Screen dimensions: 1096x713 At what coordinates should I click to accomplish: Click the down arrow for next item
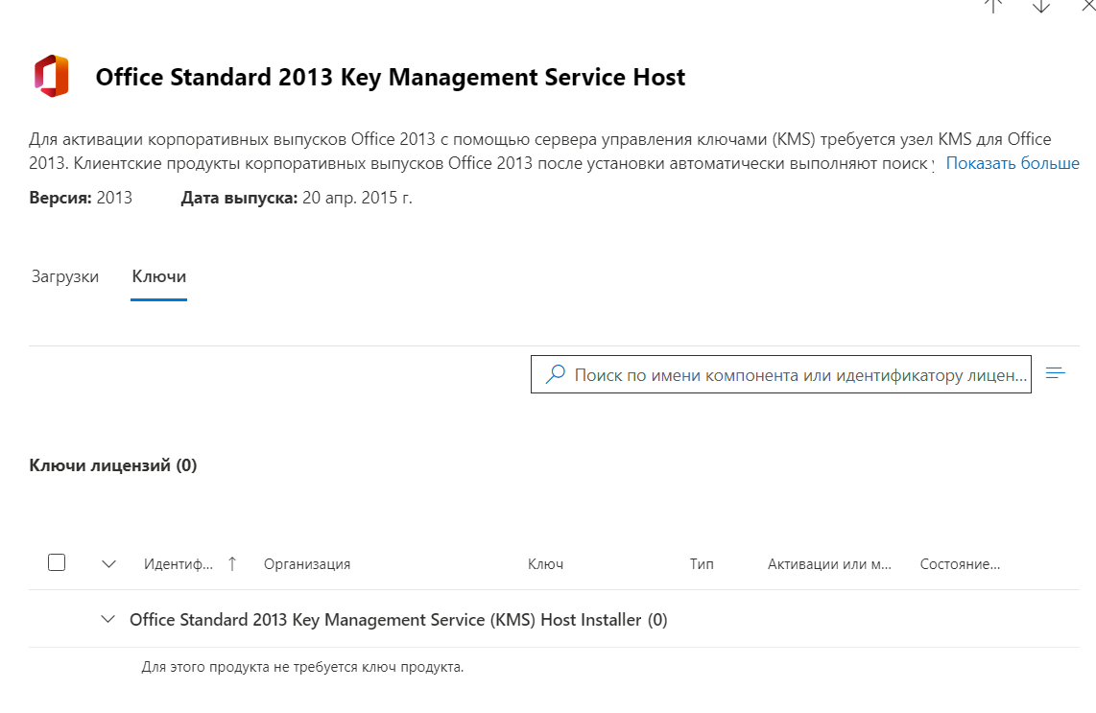click(1041, 5)
